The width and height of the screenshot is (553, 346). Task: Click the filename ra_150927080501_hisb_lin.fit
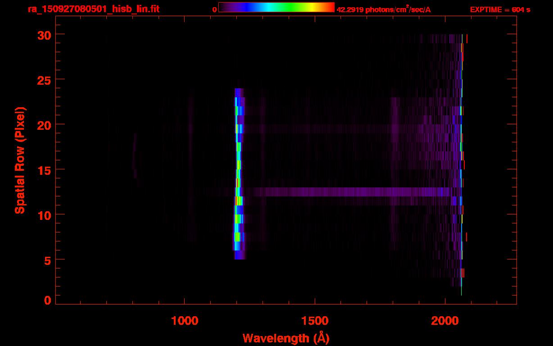93,9
